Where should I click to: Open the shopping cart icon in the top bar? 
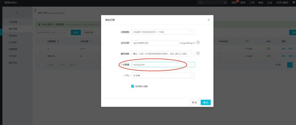[293, 3]
